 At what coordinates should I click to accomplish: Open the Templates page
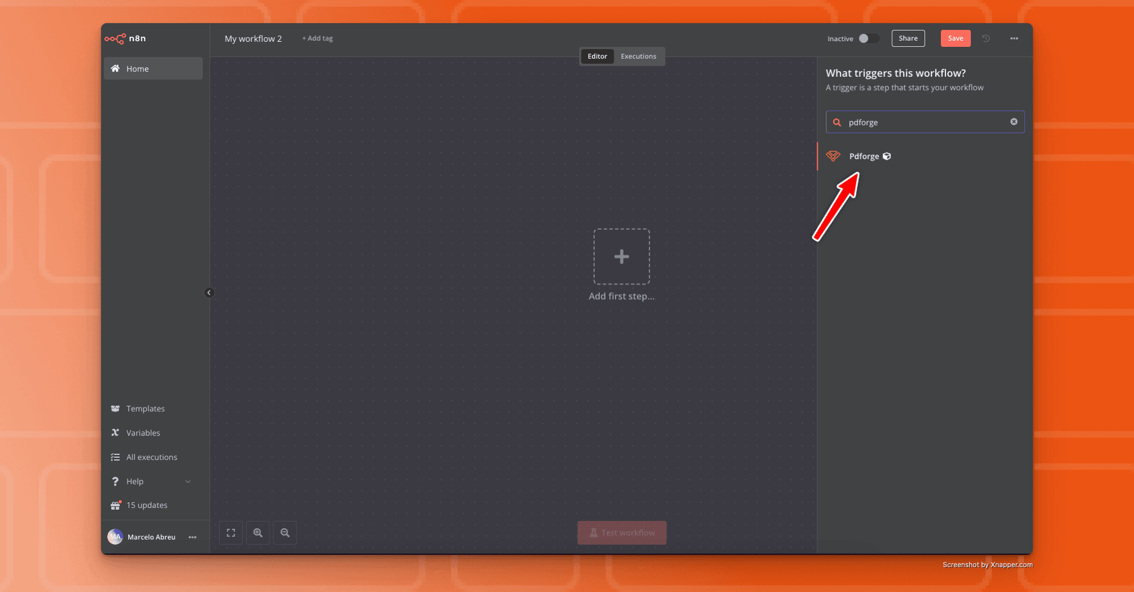[145, 409]
